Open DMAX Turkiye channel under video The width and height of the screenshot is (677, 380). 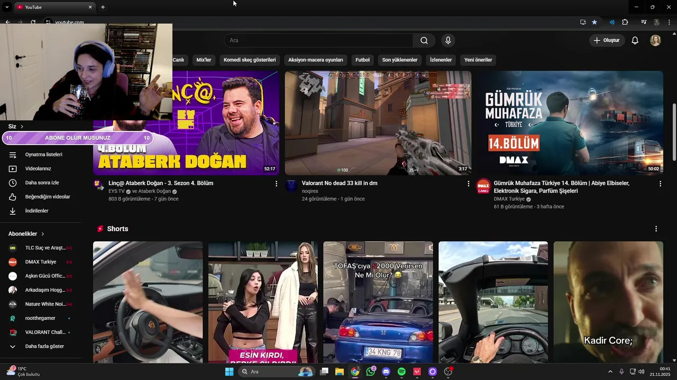click(x=509, y=199)
